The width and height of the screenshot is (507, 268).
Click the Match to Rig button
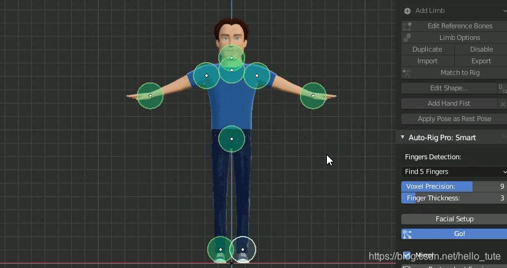454,73
